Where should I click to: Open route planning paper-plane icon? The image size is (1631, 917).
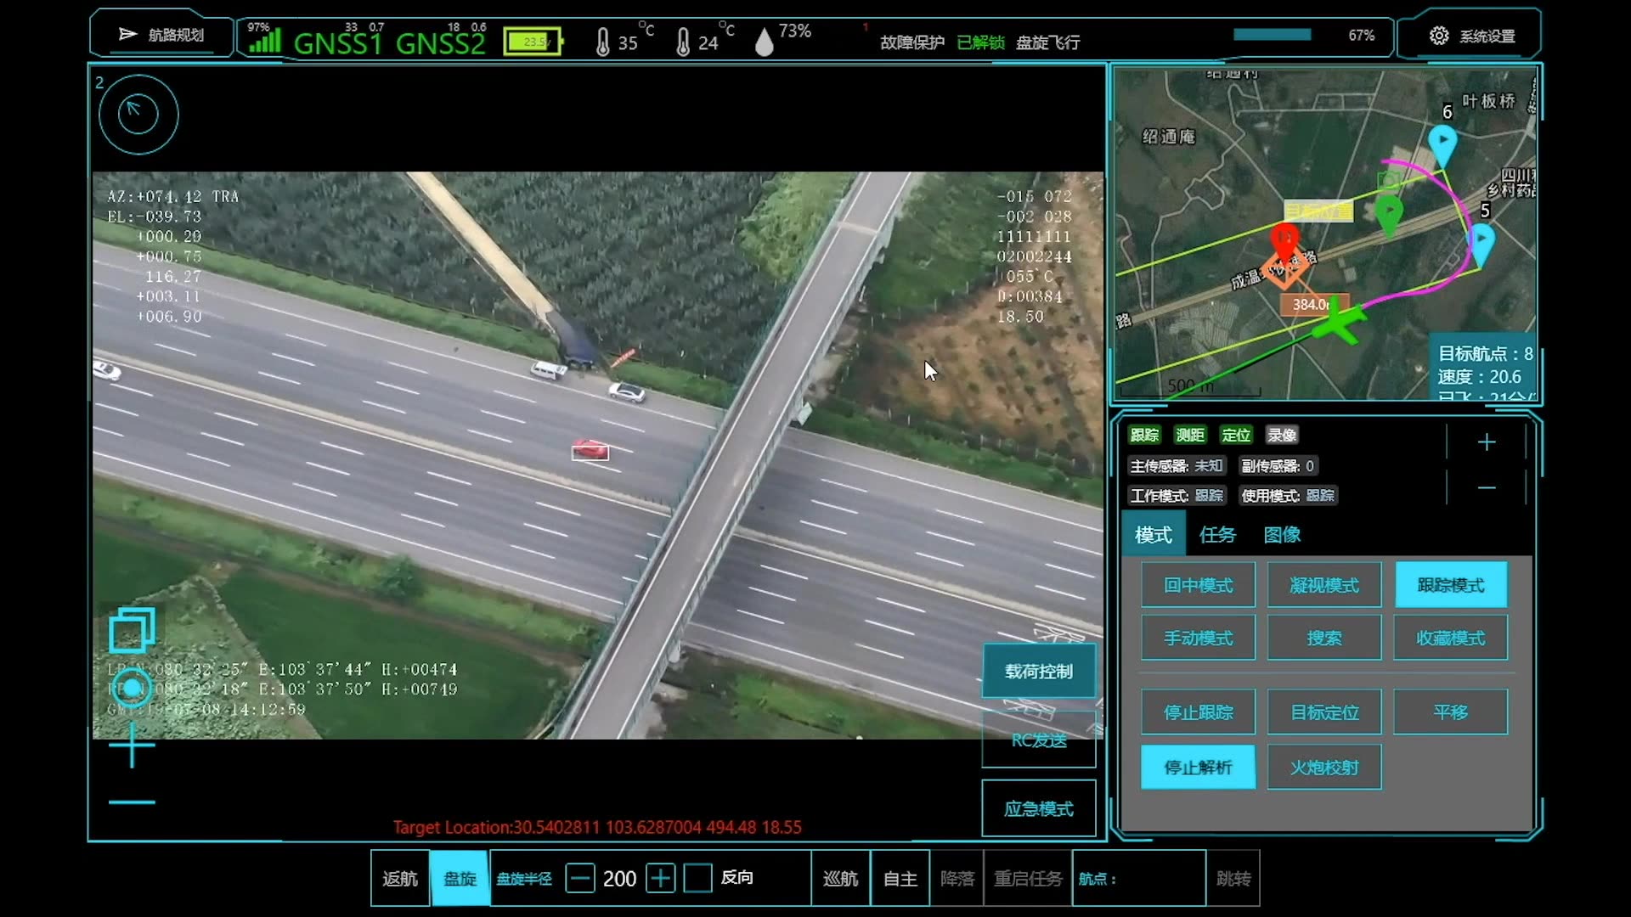[x=128, y=34]
